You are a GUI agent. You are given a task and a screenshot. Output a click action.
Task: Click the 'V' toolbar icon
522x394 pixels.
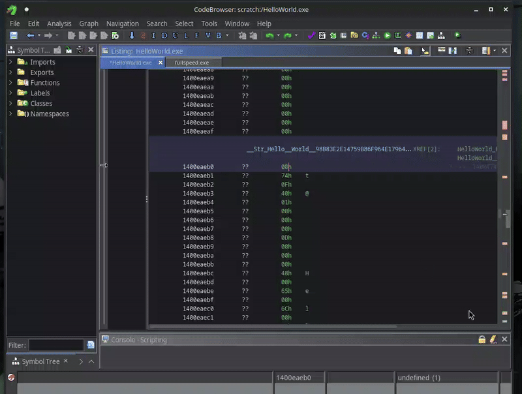[207, 36]
